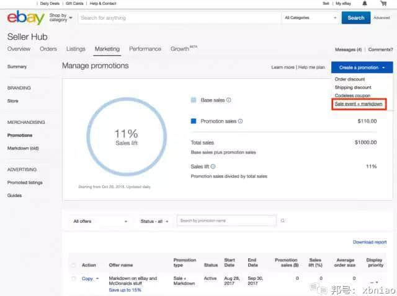Choose Sale event + markdown option

click(x=359, y=104)
